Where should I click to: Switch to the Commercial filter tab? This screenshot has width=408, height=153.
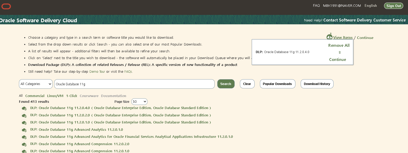(35, 96)
